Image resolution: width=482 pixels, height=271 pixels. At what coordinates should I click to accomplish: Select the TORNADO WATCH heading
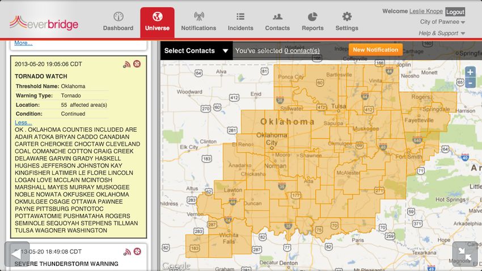[x=41, y=76]
